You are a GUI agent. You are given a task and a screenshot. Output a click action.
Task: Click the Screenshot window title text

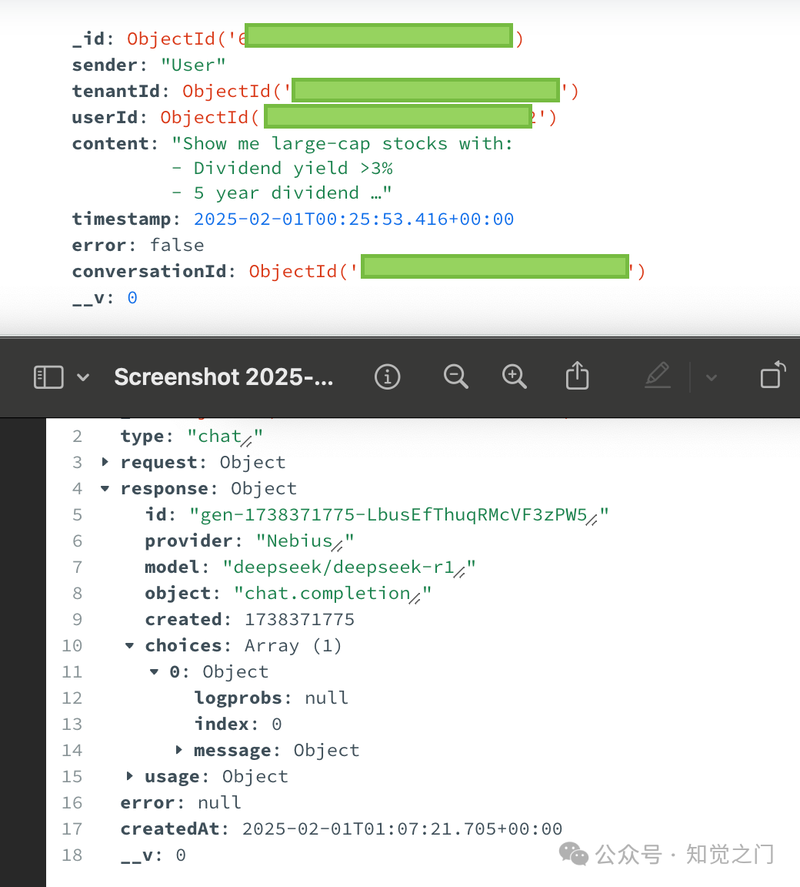pos(223,377)
